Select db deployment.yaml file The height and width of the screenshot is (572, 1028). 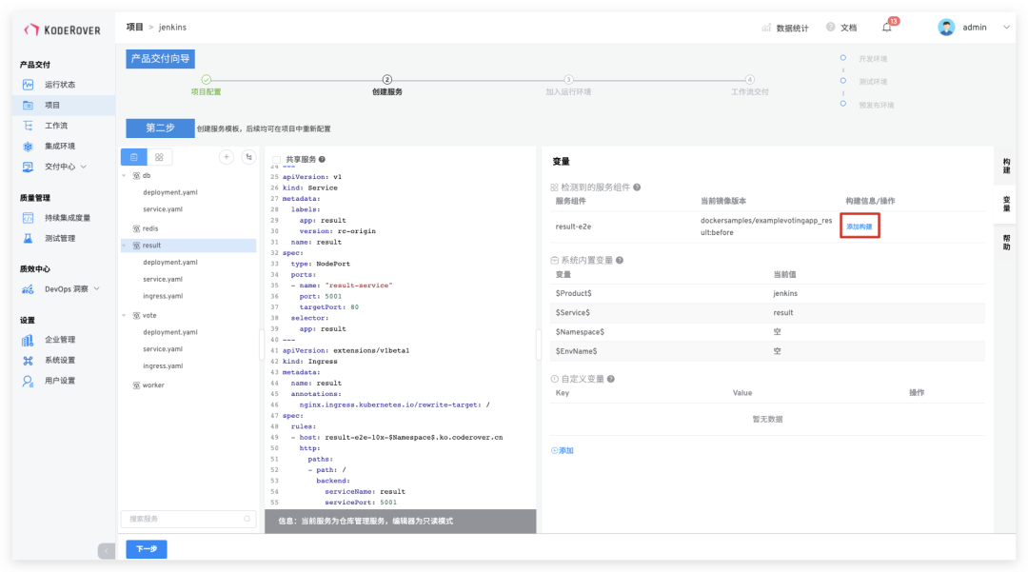169,192
